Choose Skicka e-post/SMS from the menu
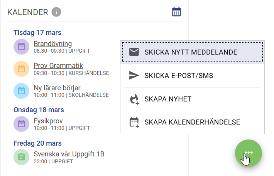Viewport: 274px width, 176px height. tap(192, 76)
